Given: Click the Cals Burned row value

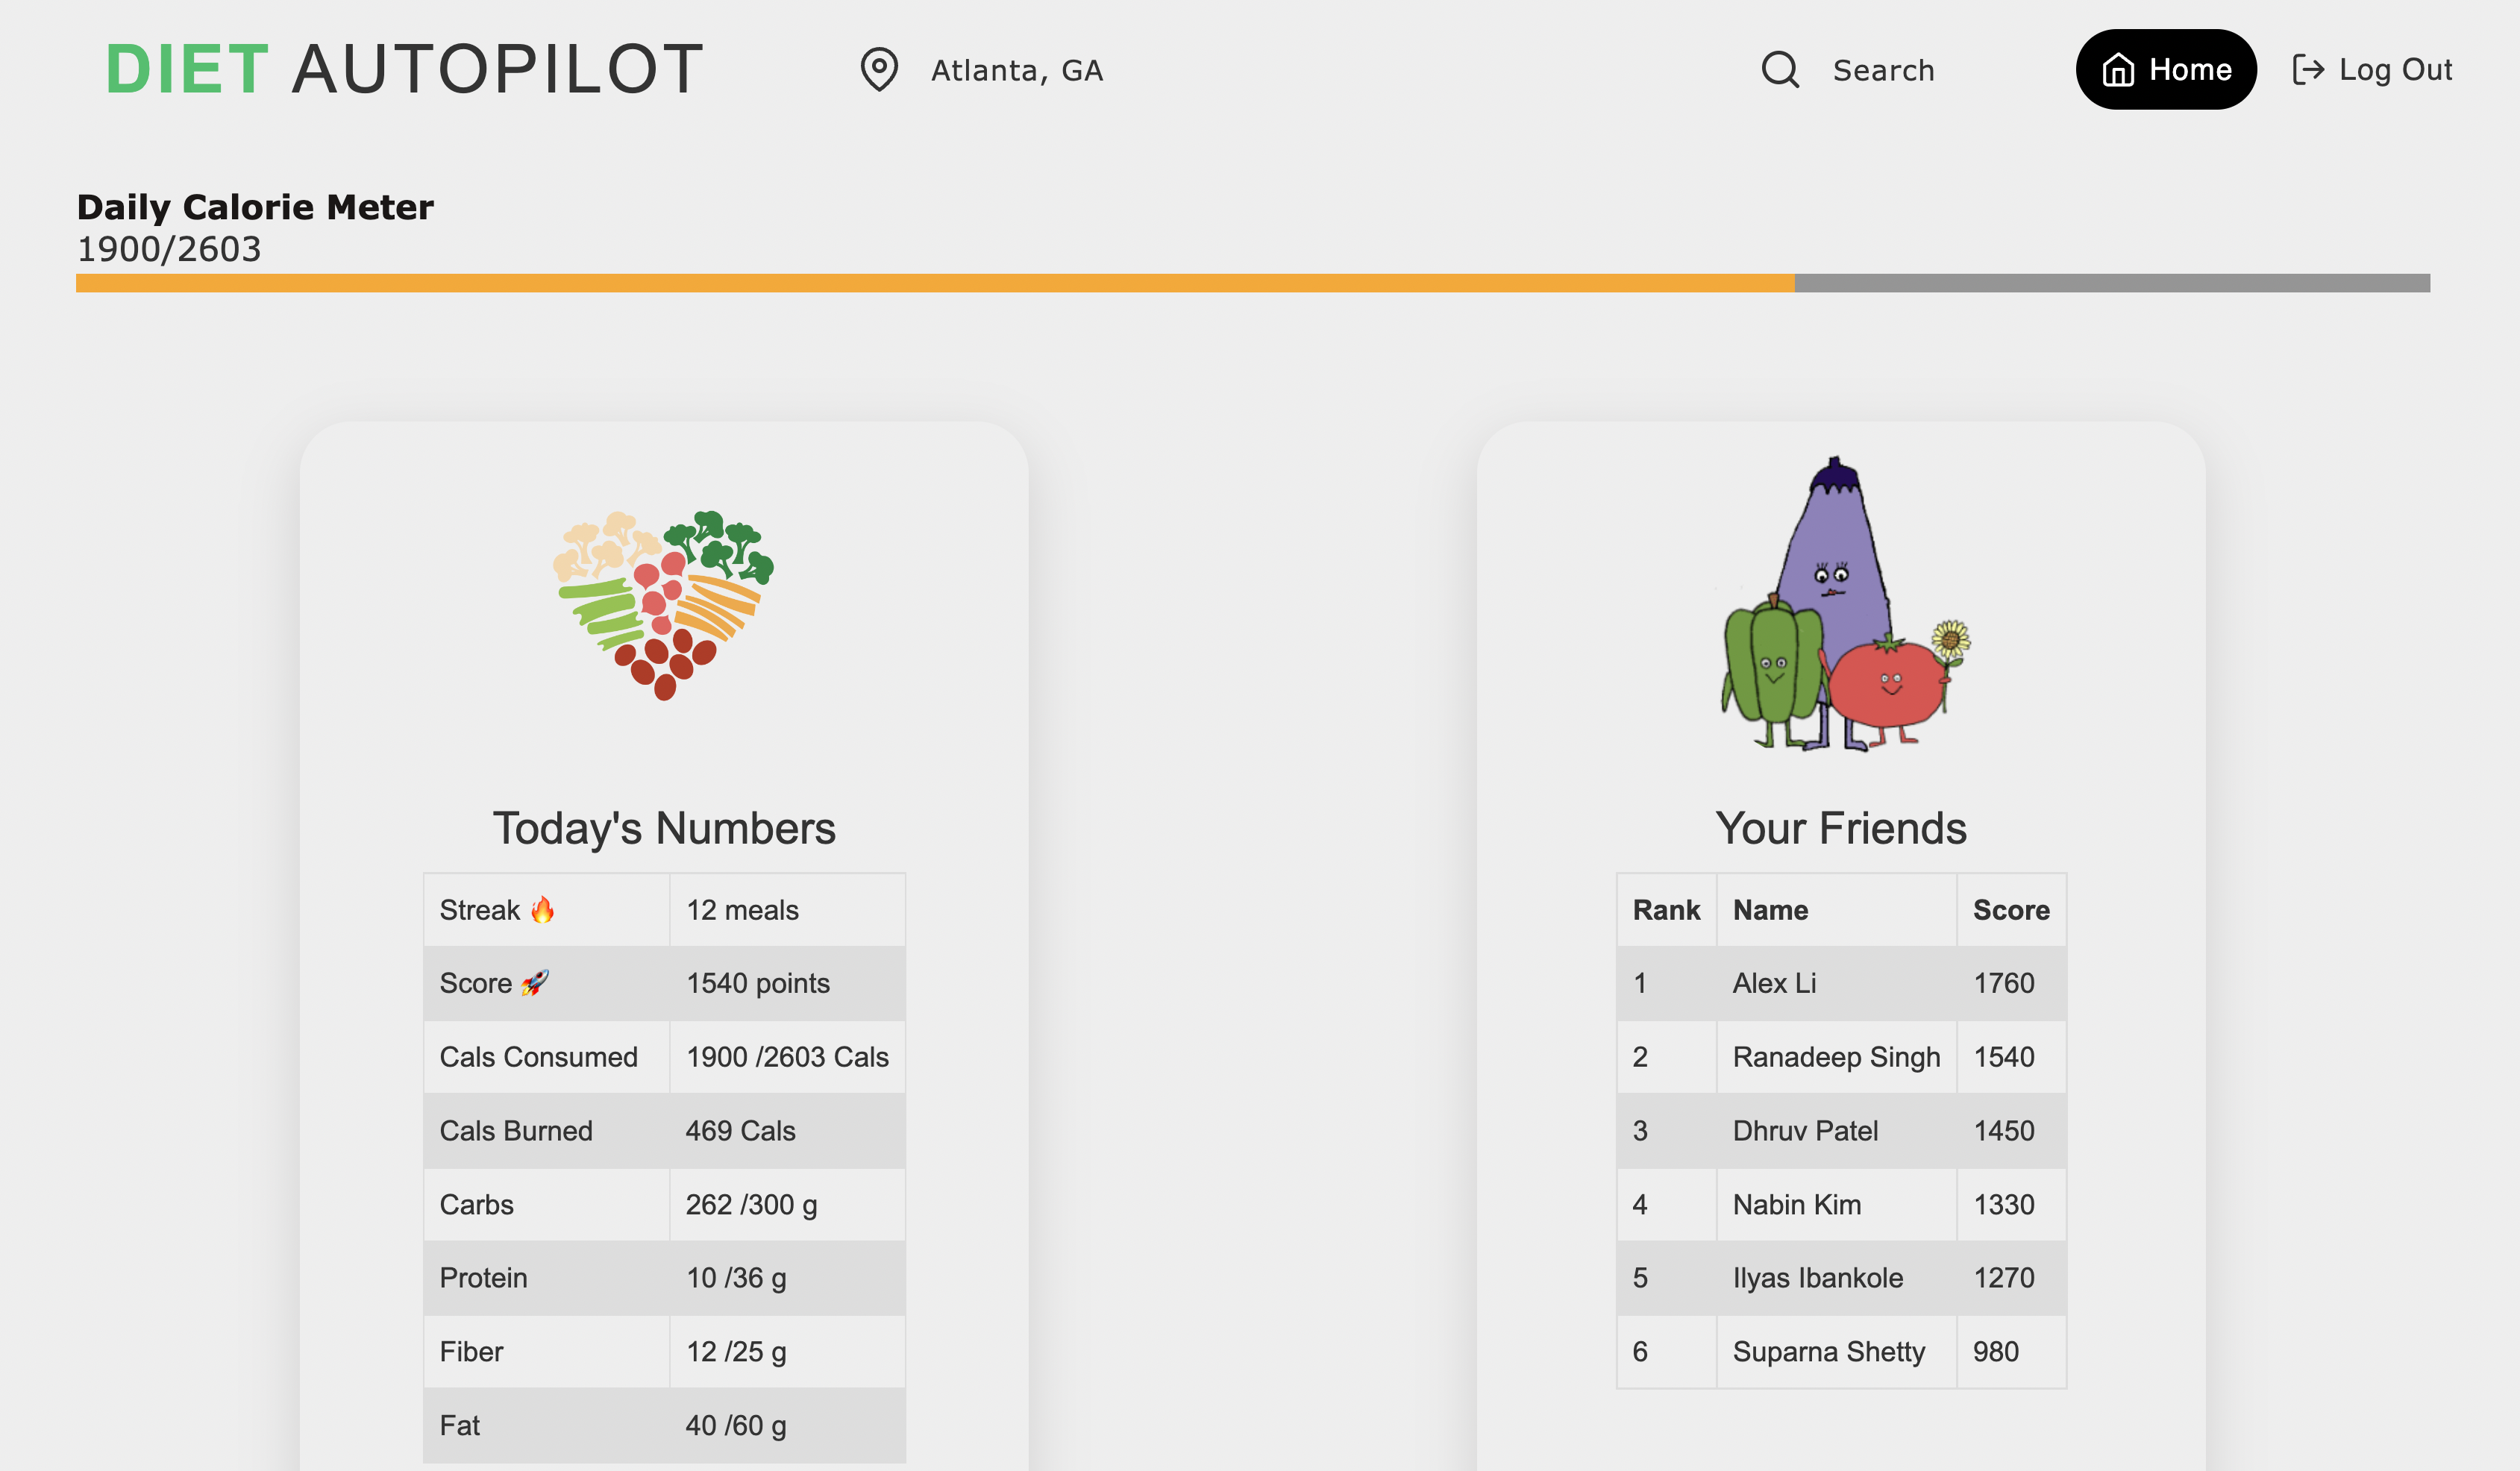Looking at the screenshot, I should coord(741,1131).
